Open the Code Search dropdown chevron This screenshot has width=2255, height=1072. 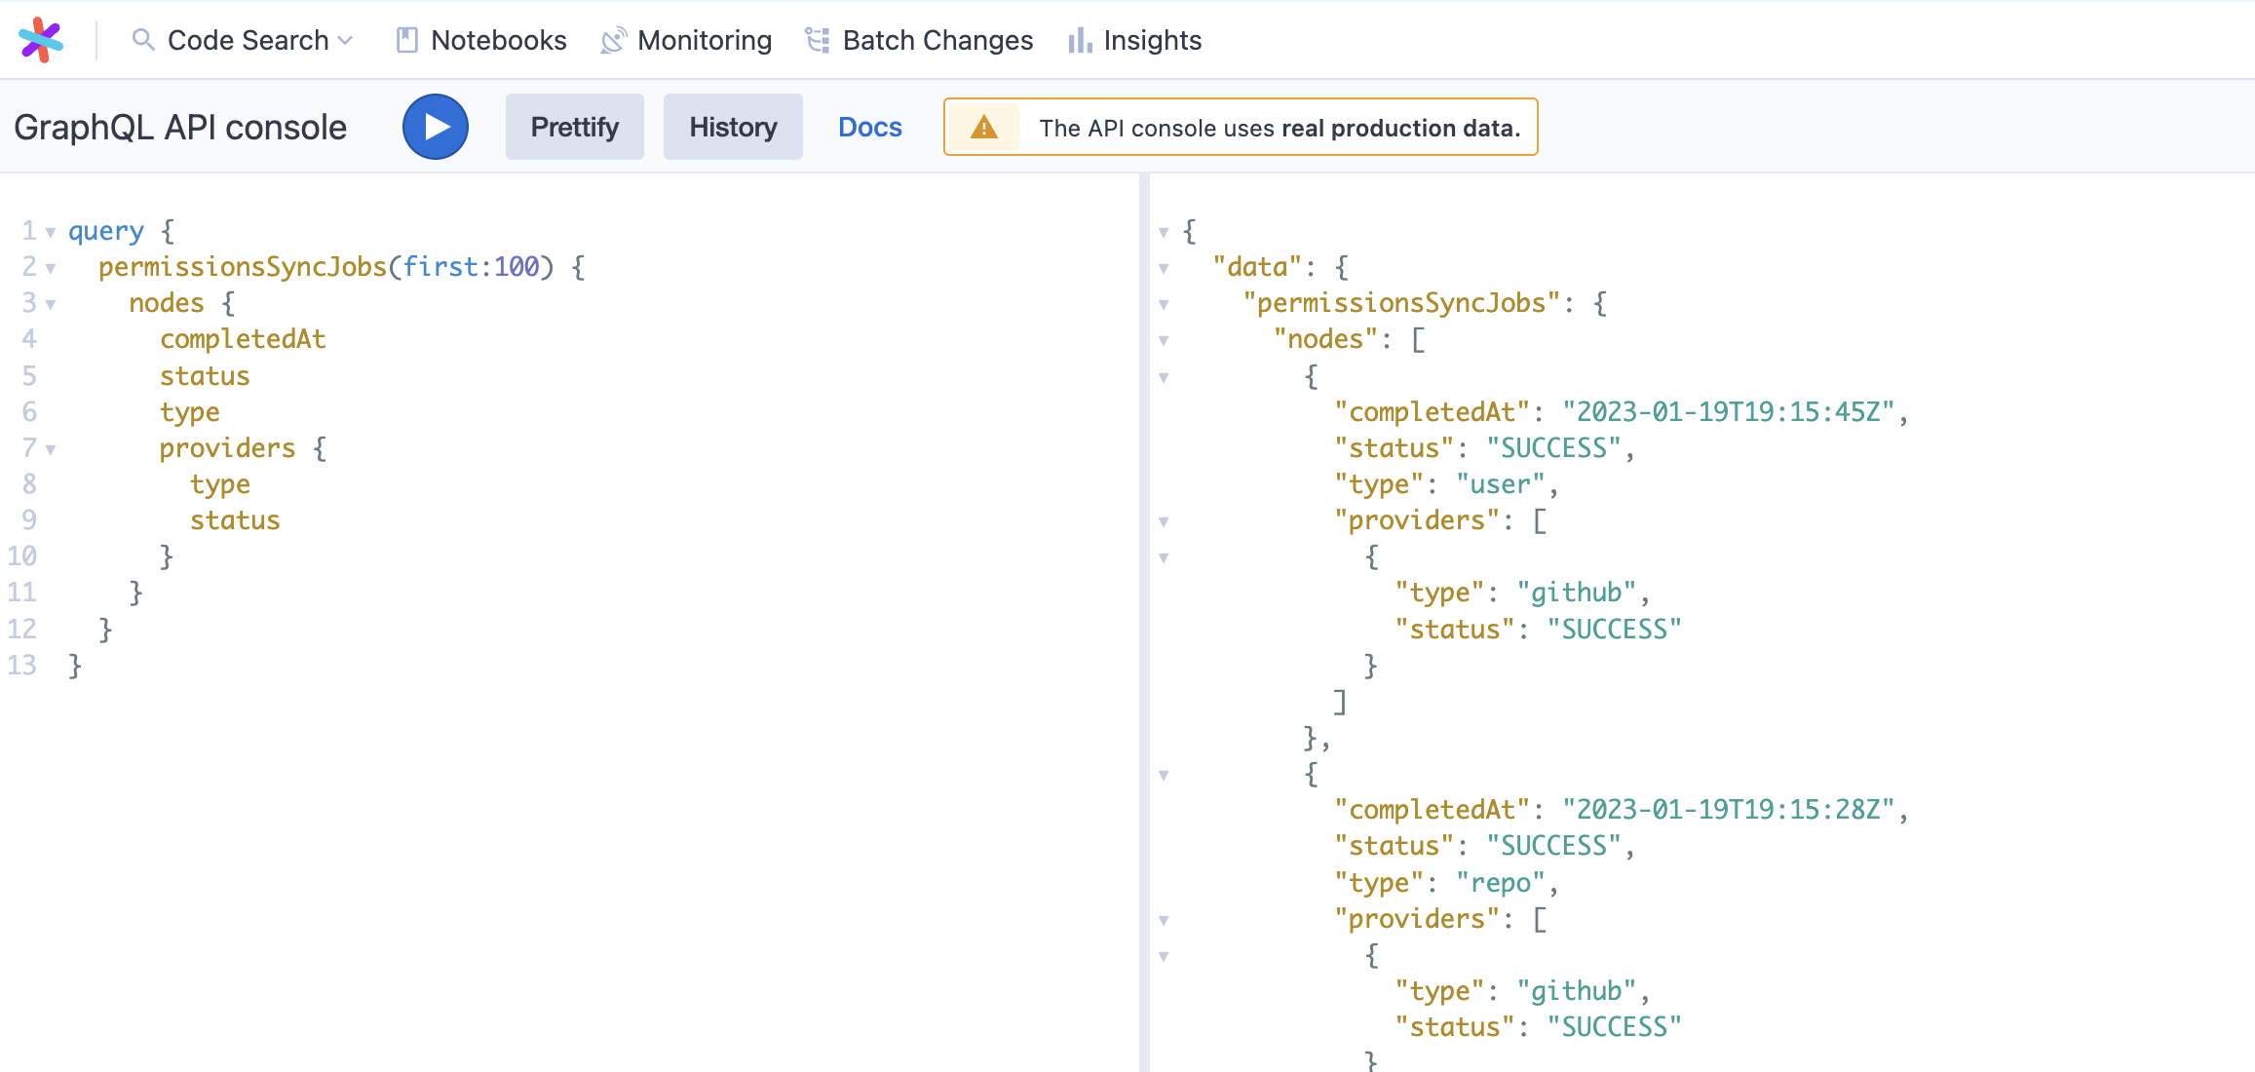point(345,41)
